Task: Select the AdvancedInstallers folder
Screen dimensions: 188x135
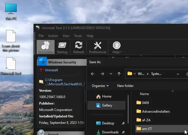Action: pyautogui.click(x=153, y=112)
